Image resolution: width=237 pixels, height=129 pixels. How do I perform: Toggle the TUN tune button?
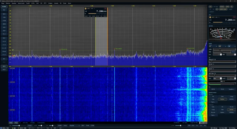point(4,17)
